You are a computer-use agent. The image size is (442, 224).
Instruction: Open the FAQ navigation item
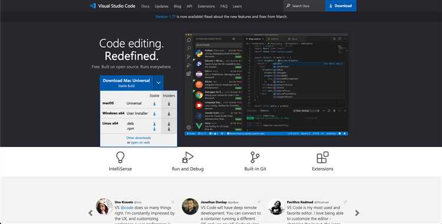tap(224, 6)
